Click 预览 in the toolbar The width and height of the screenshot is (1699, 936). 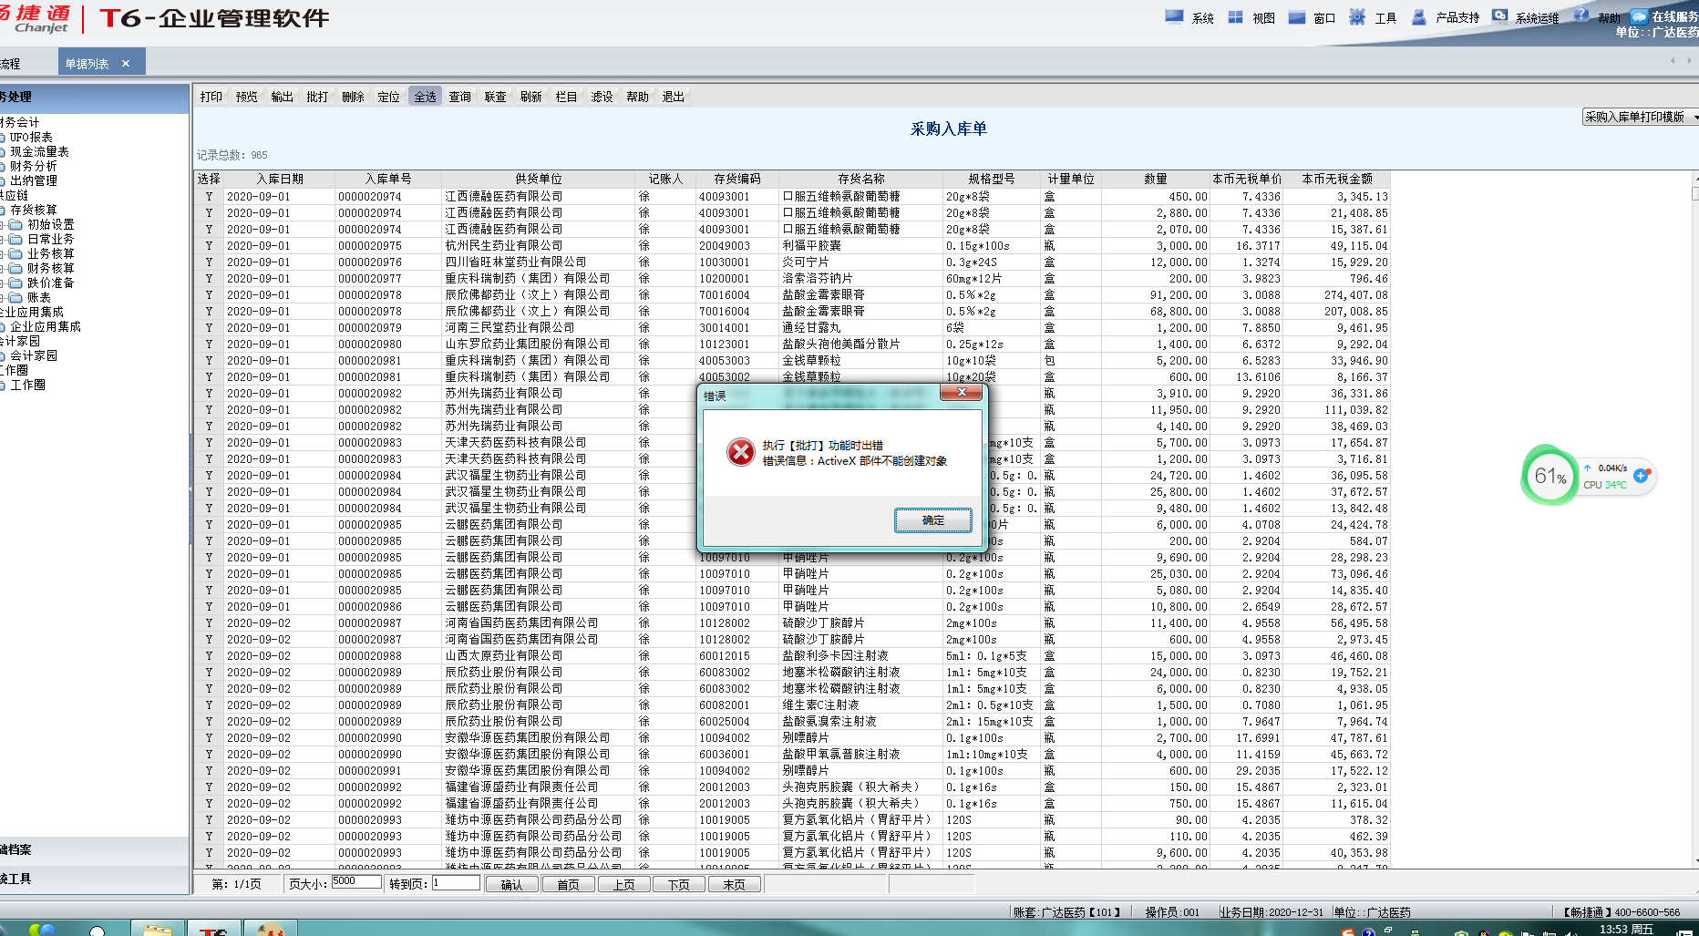point(247,97)
